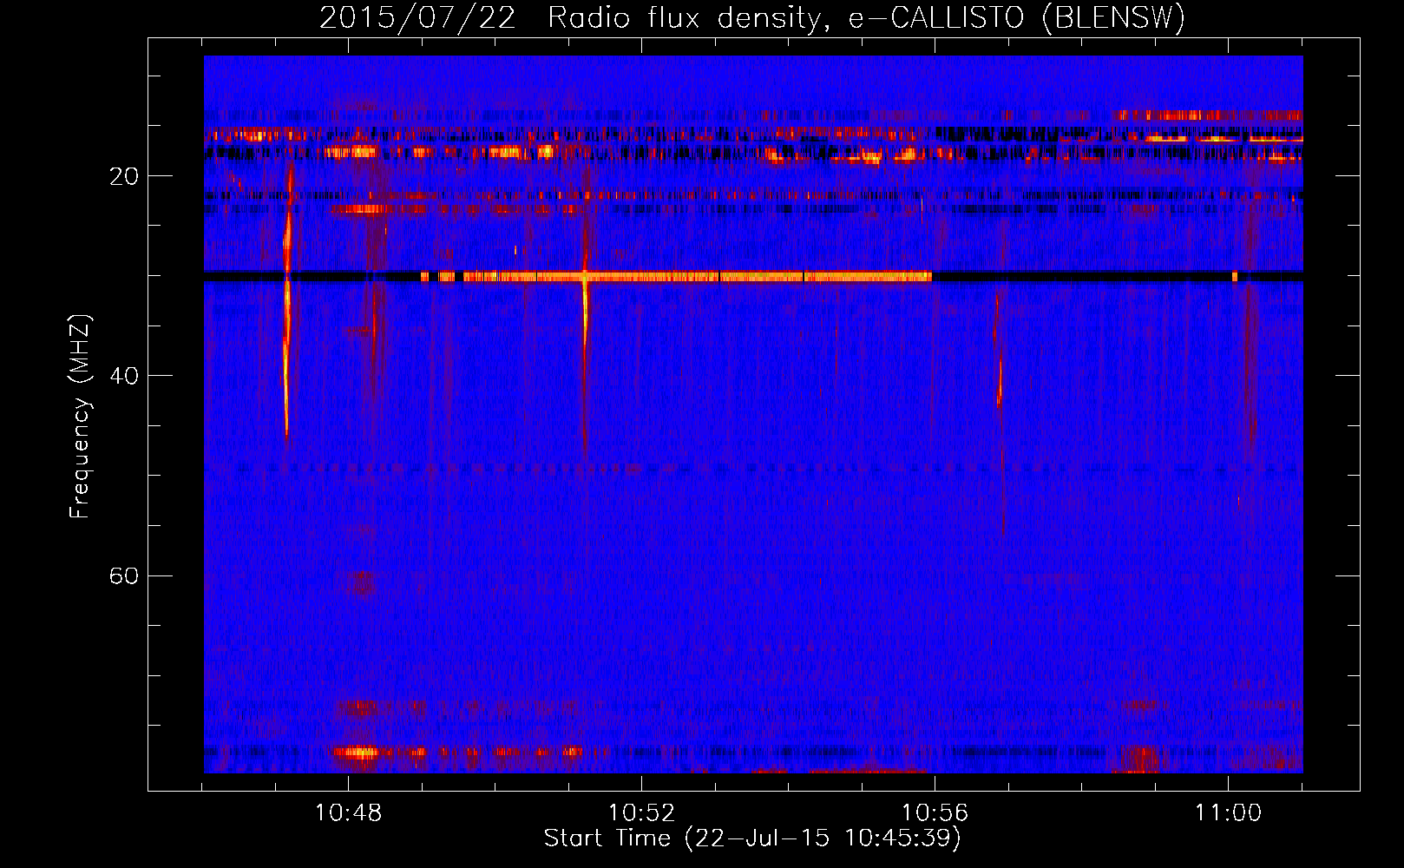Click the 'Frequency (MHZ)' y-axis label
The height and width of the screenshot is (868, 1404).
coord(79,417)
